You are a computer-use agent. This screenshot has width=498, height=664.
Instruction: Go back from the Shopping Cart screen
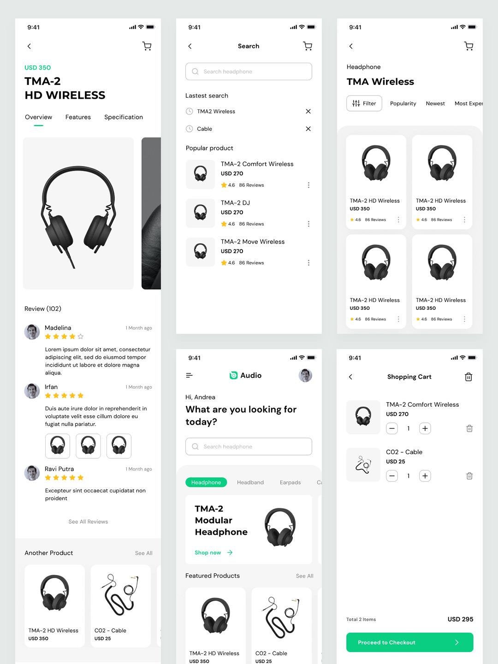[350, 377]
